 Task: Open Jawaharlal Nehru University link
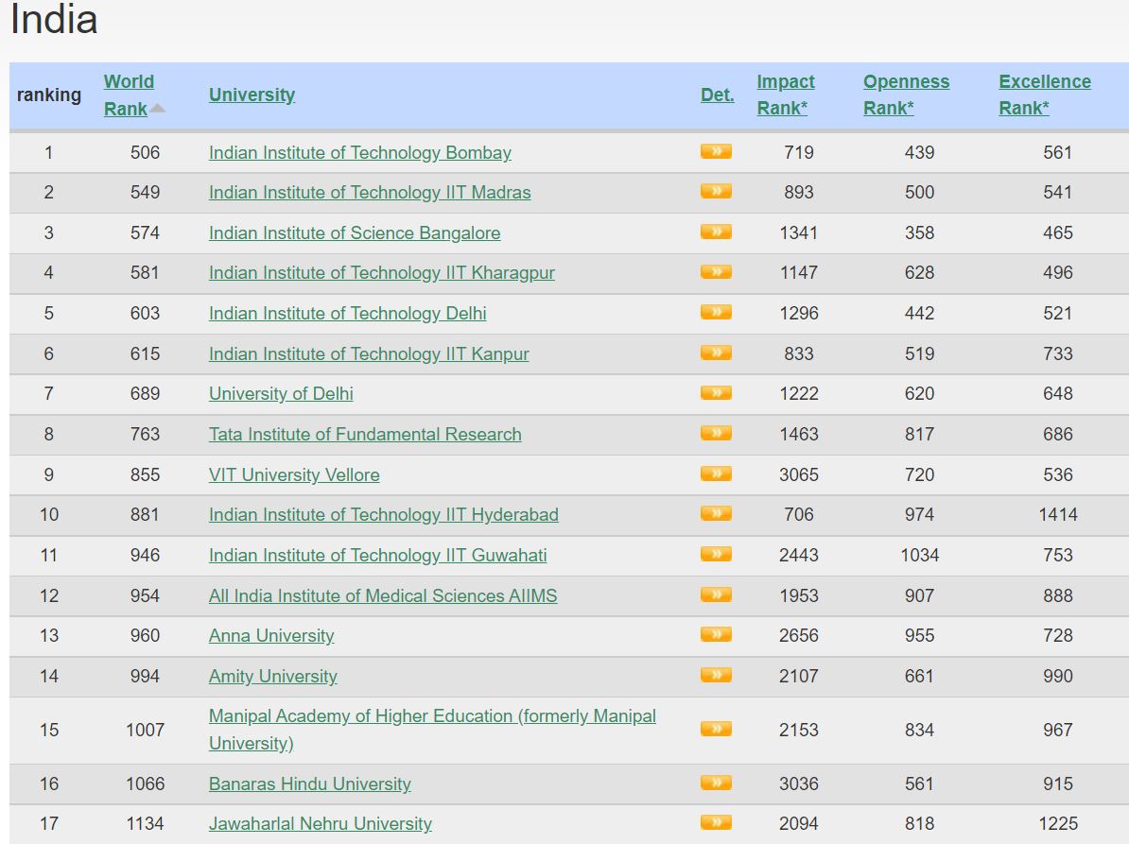pyautogui.click(x=321, y=823)
